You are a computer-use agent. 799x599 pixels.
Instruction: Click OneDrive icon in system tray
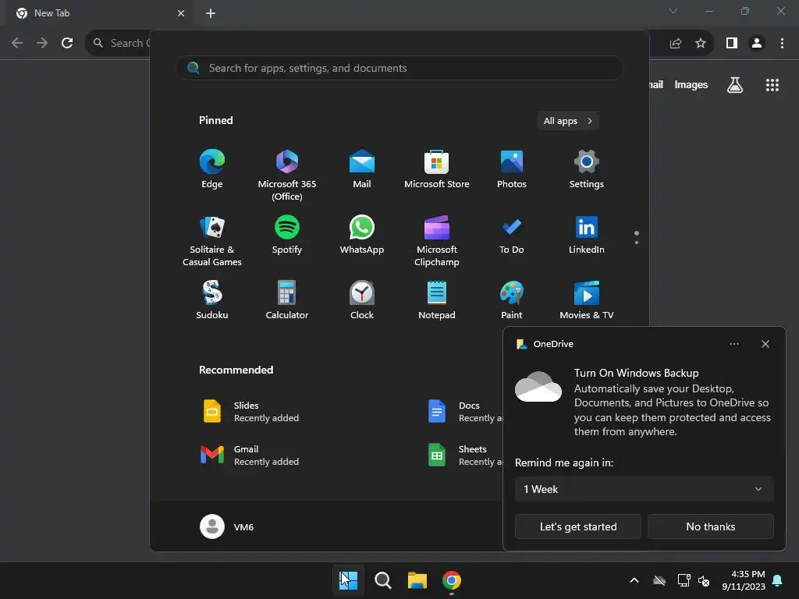(x=659, y=580)
